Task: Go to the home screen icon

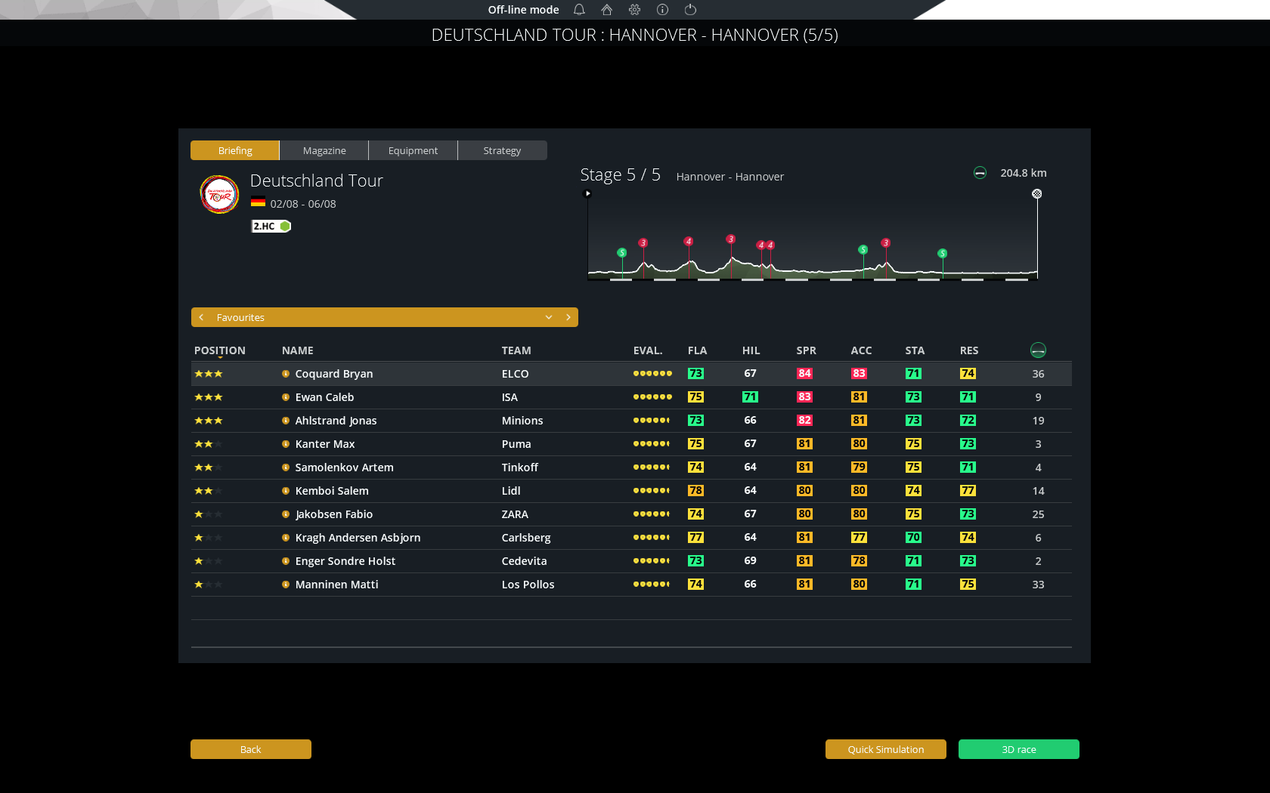Action: point(606,10)
